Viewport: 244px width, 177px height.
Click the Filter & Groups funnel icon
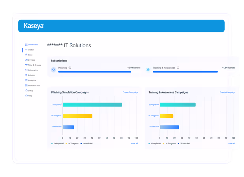click(26, 65)
